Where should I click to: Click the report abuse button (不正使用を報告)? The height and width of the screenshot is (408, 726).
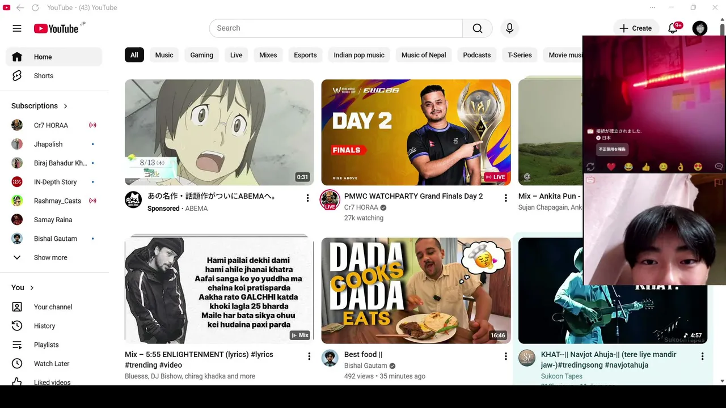click(x=612, y=150)
